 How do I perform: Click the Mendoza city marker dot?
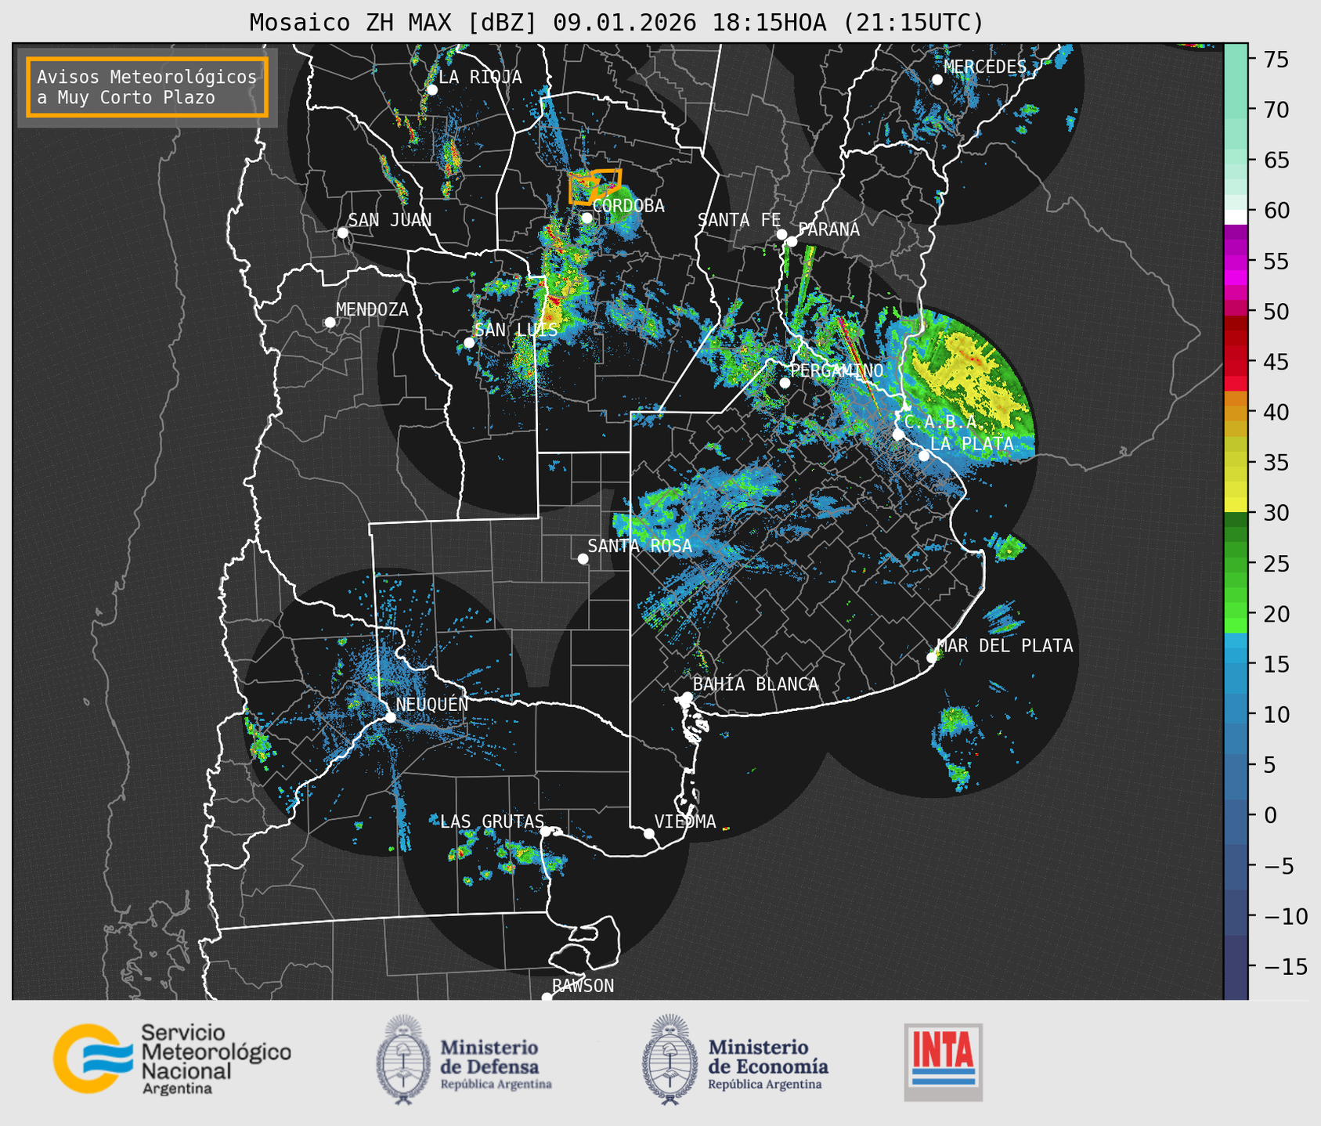(x=330, y=323)
